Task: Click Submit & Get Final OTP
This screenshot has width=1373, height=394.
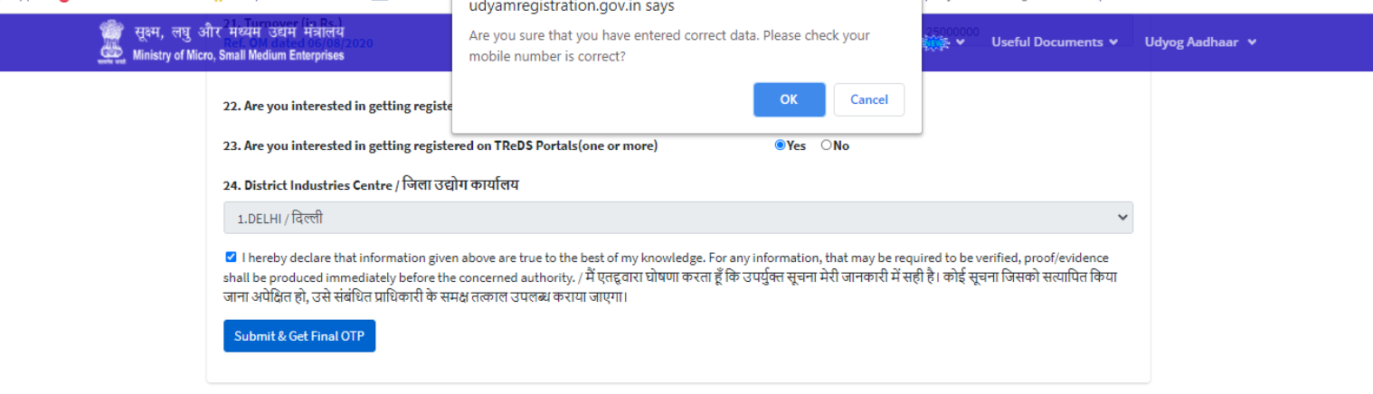Action: click(298, 336)
